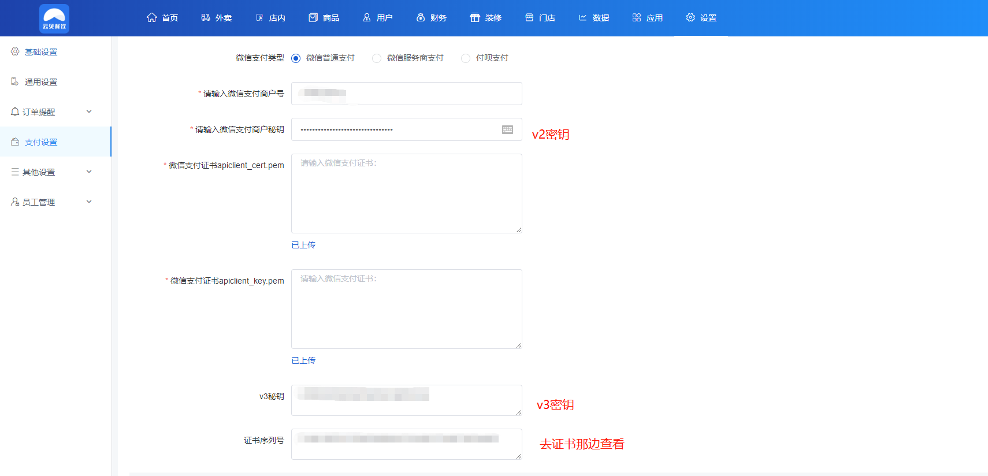Click the apiclient_key.pem certificate textarea

click(x=407, y=309)
